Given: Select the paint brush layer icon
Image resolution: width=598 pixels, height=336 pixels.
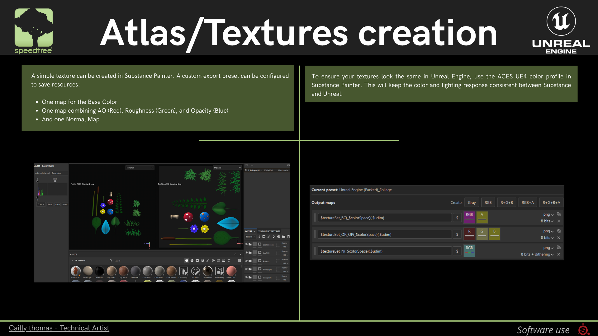Looking at the screenshot, I should tap(269, 237).
